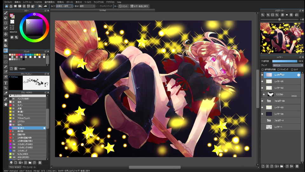Select the Move tool
This screenshot has width=305, height=172.
coord(6,34)
